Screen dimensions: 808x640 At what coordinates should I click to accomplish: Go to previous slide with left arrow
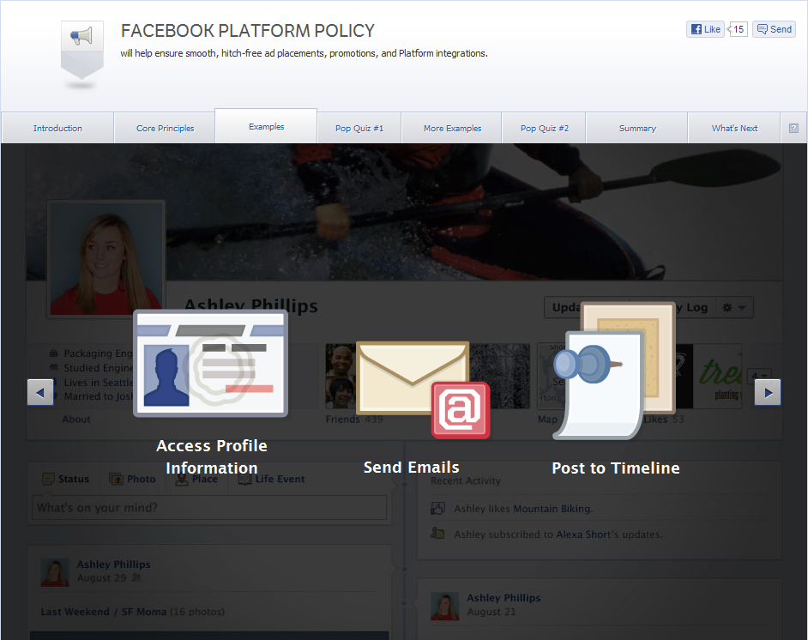pos(40,393)
